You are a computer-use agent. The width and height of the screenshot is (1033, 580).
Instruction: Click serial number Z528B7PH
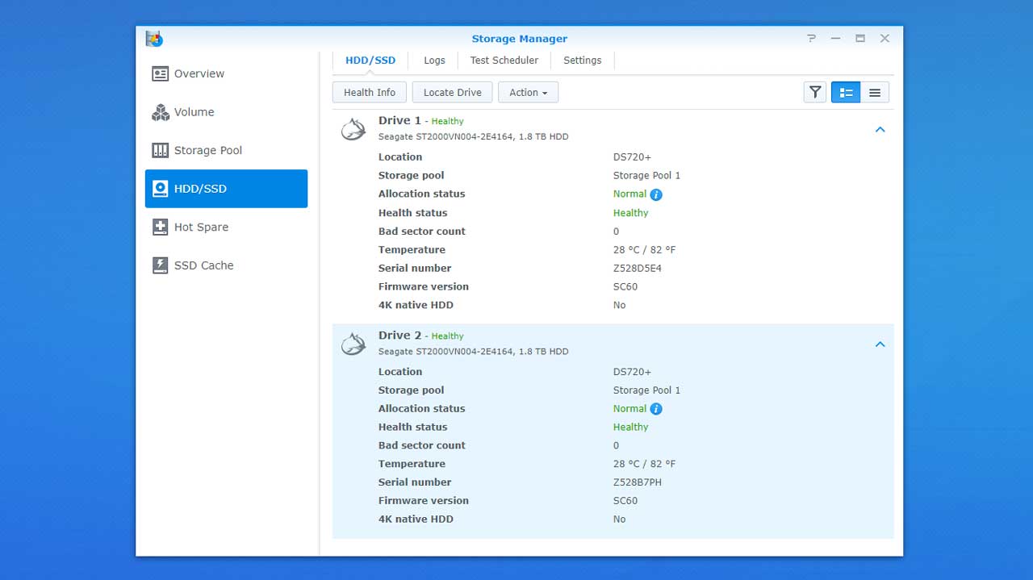tap(638, 482)
